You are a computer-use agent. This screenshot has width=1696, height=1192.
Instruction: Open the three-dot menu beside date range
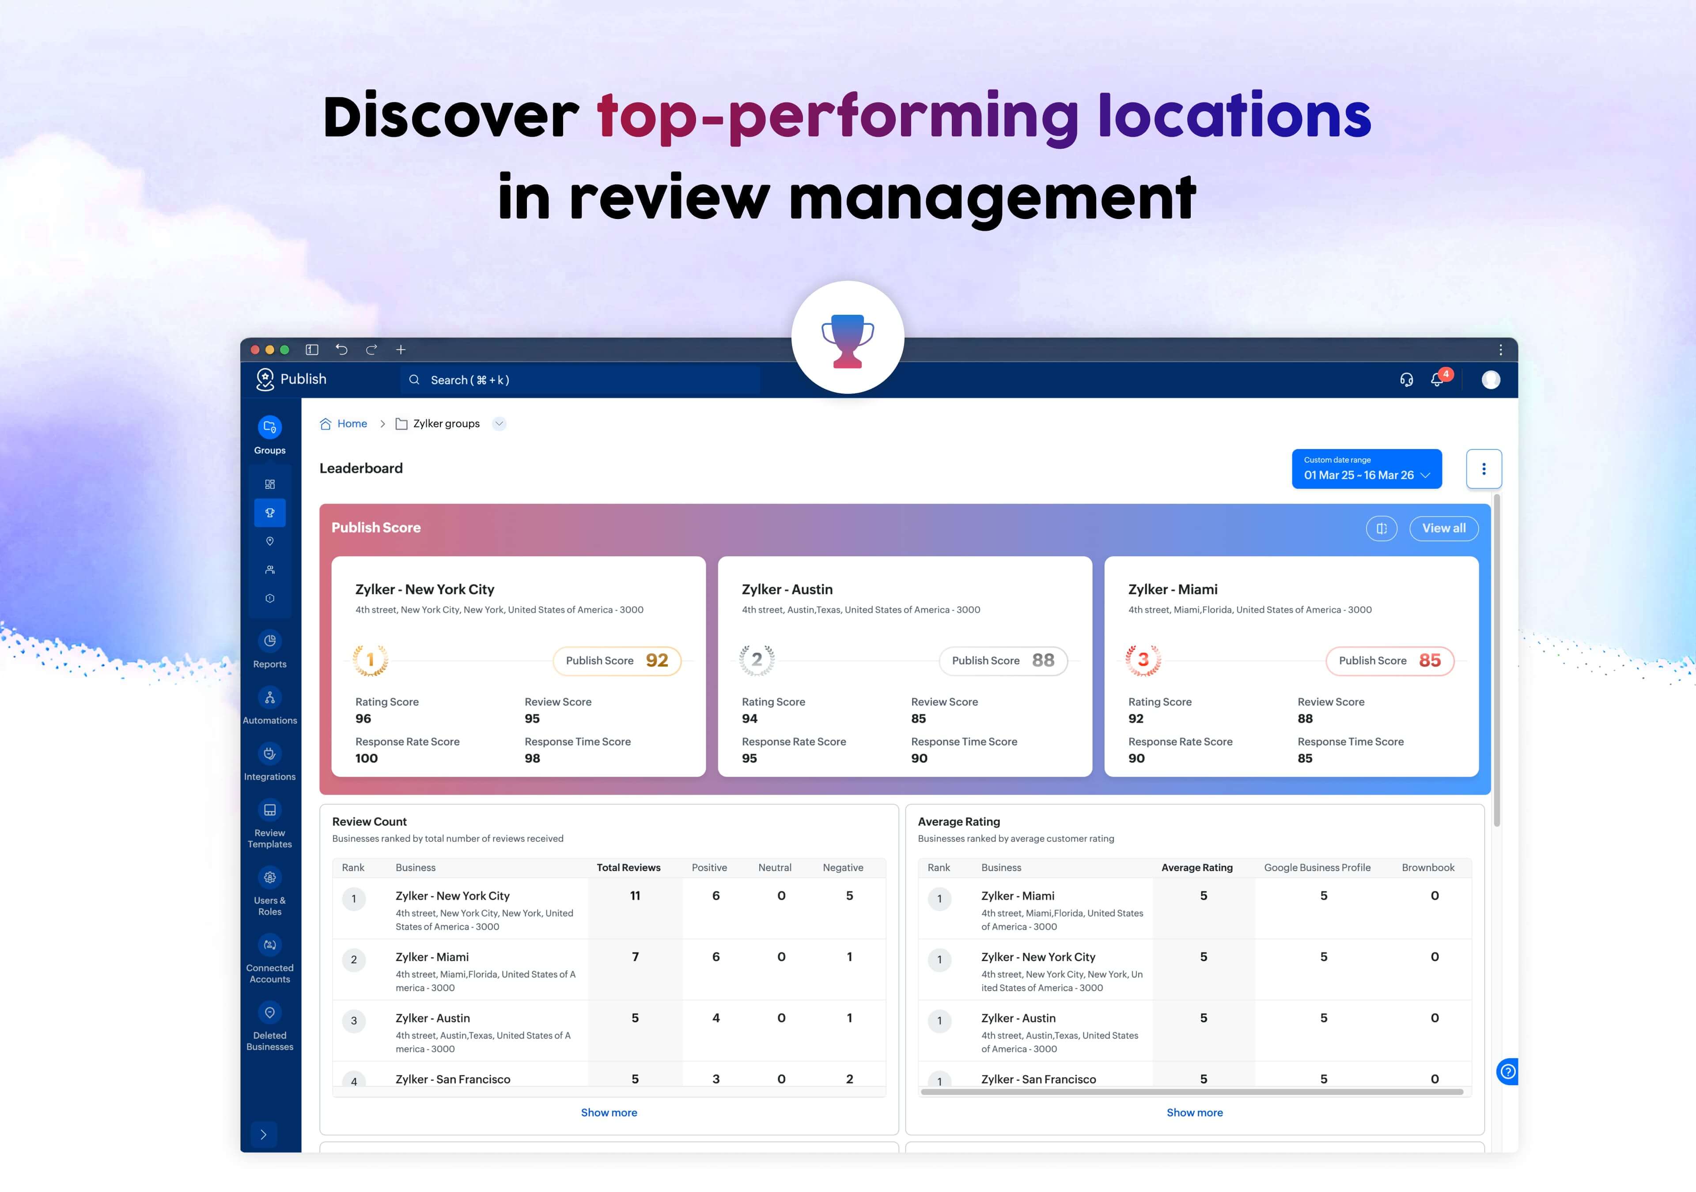click(x=1483, y=469)
